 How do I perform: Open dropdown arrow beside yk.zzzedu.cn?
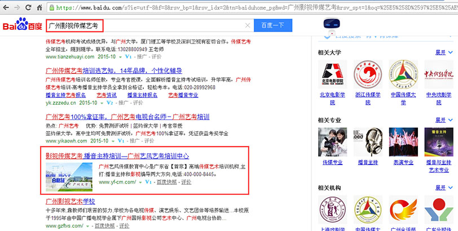click(x=102, y=103)
